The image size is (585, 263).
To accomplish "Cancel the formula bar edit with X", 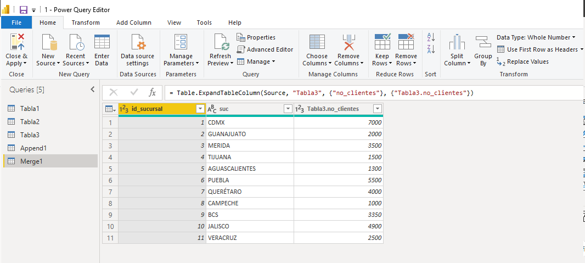I will (x=114, y=93).
